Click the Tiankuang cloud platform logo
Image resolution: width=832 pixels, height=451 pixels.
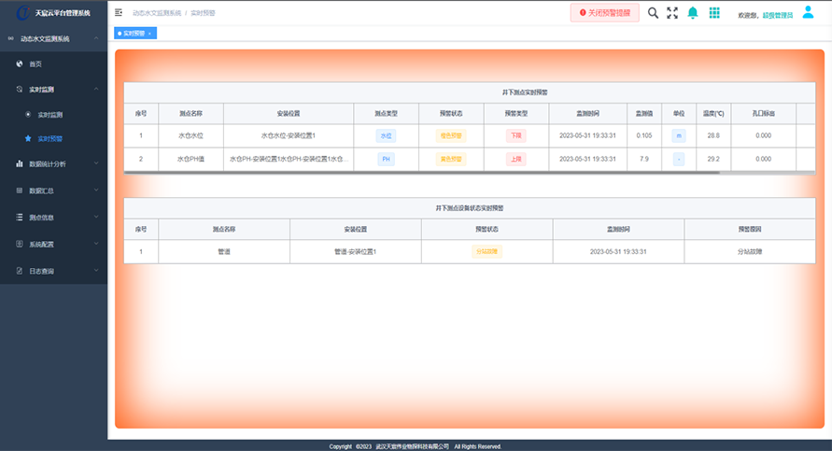(x=23, y=13)
